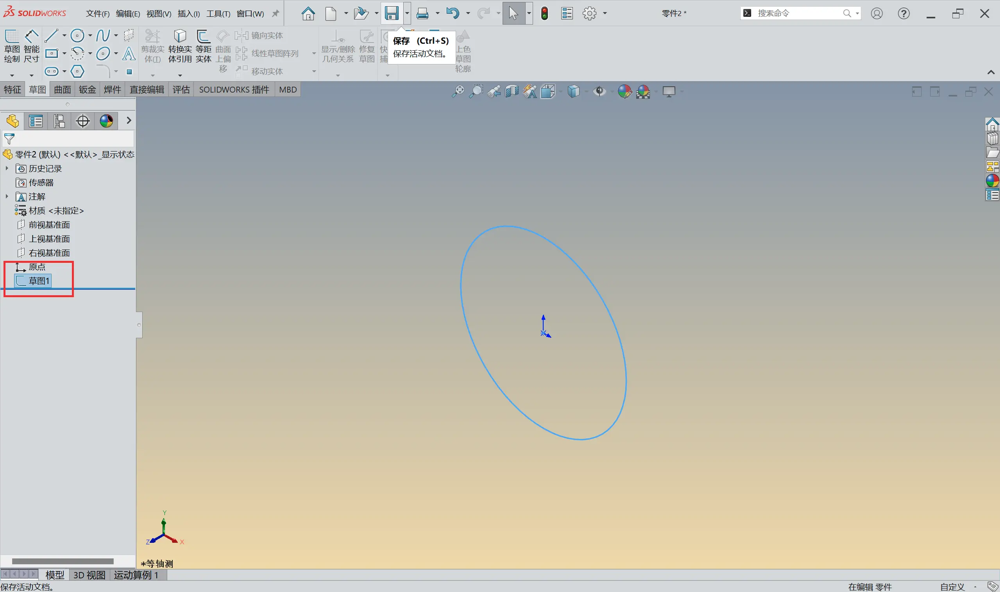The width and height of the screenshot is (1000, 592).
Task: Pin the menu bar with pushpin
Action: click(275, 14)
